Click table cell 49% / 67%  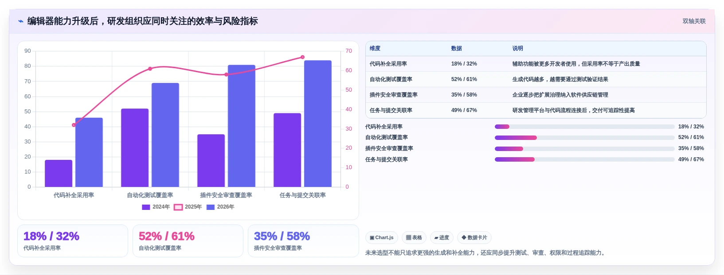pyautogui.click(x=464, y=110)
